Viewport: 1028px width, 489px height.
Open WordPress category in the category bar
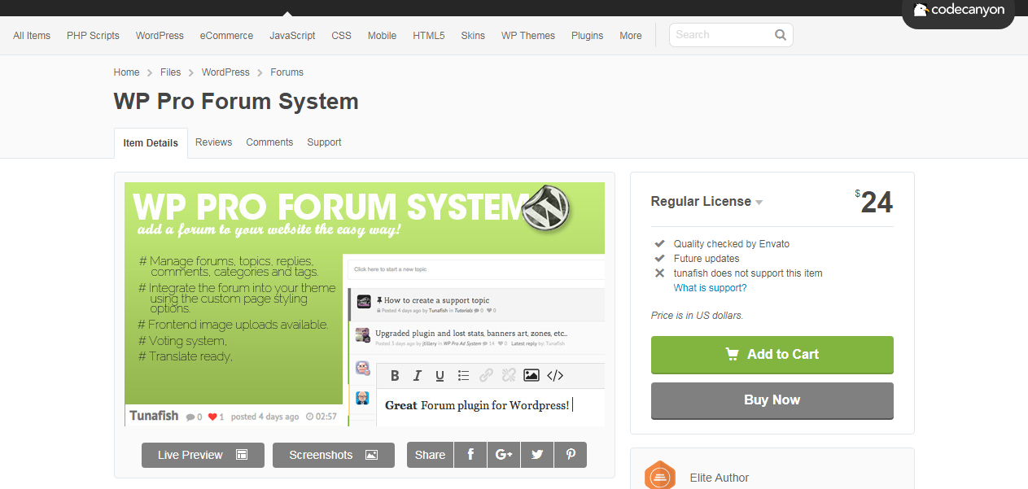tap(160, 36)
